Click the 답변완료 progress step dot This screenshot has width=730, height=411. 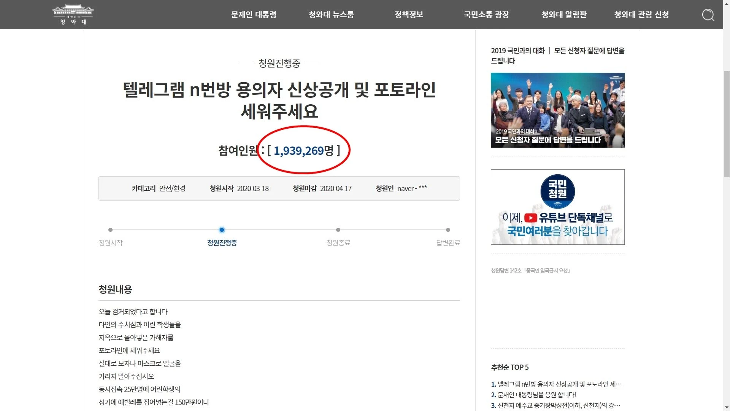tap(448, 230)
